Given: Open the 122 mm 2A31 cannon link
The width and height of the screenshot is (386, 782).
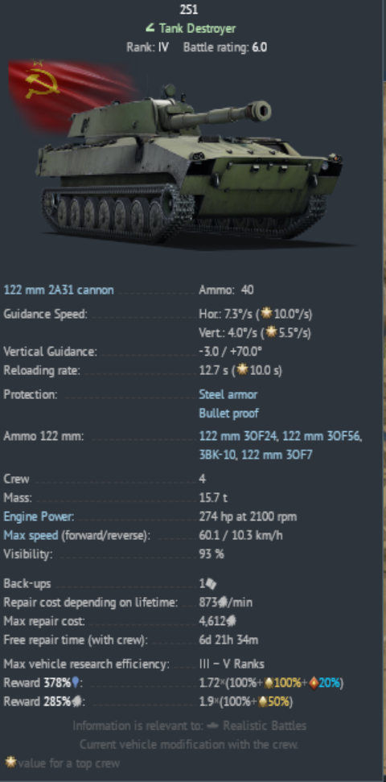Looking at the screenshot, I should point(59,290).
